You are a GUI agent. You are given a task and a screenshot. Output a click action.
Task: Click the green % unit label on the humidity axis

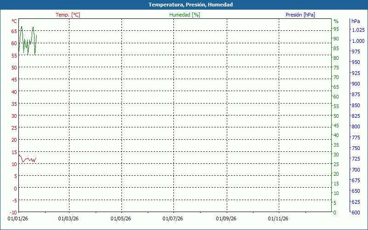[336, 21]
